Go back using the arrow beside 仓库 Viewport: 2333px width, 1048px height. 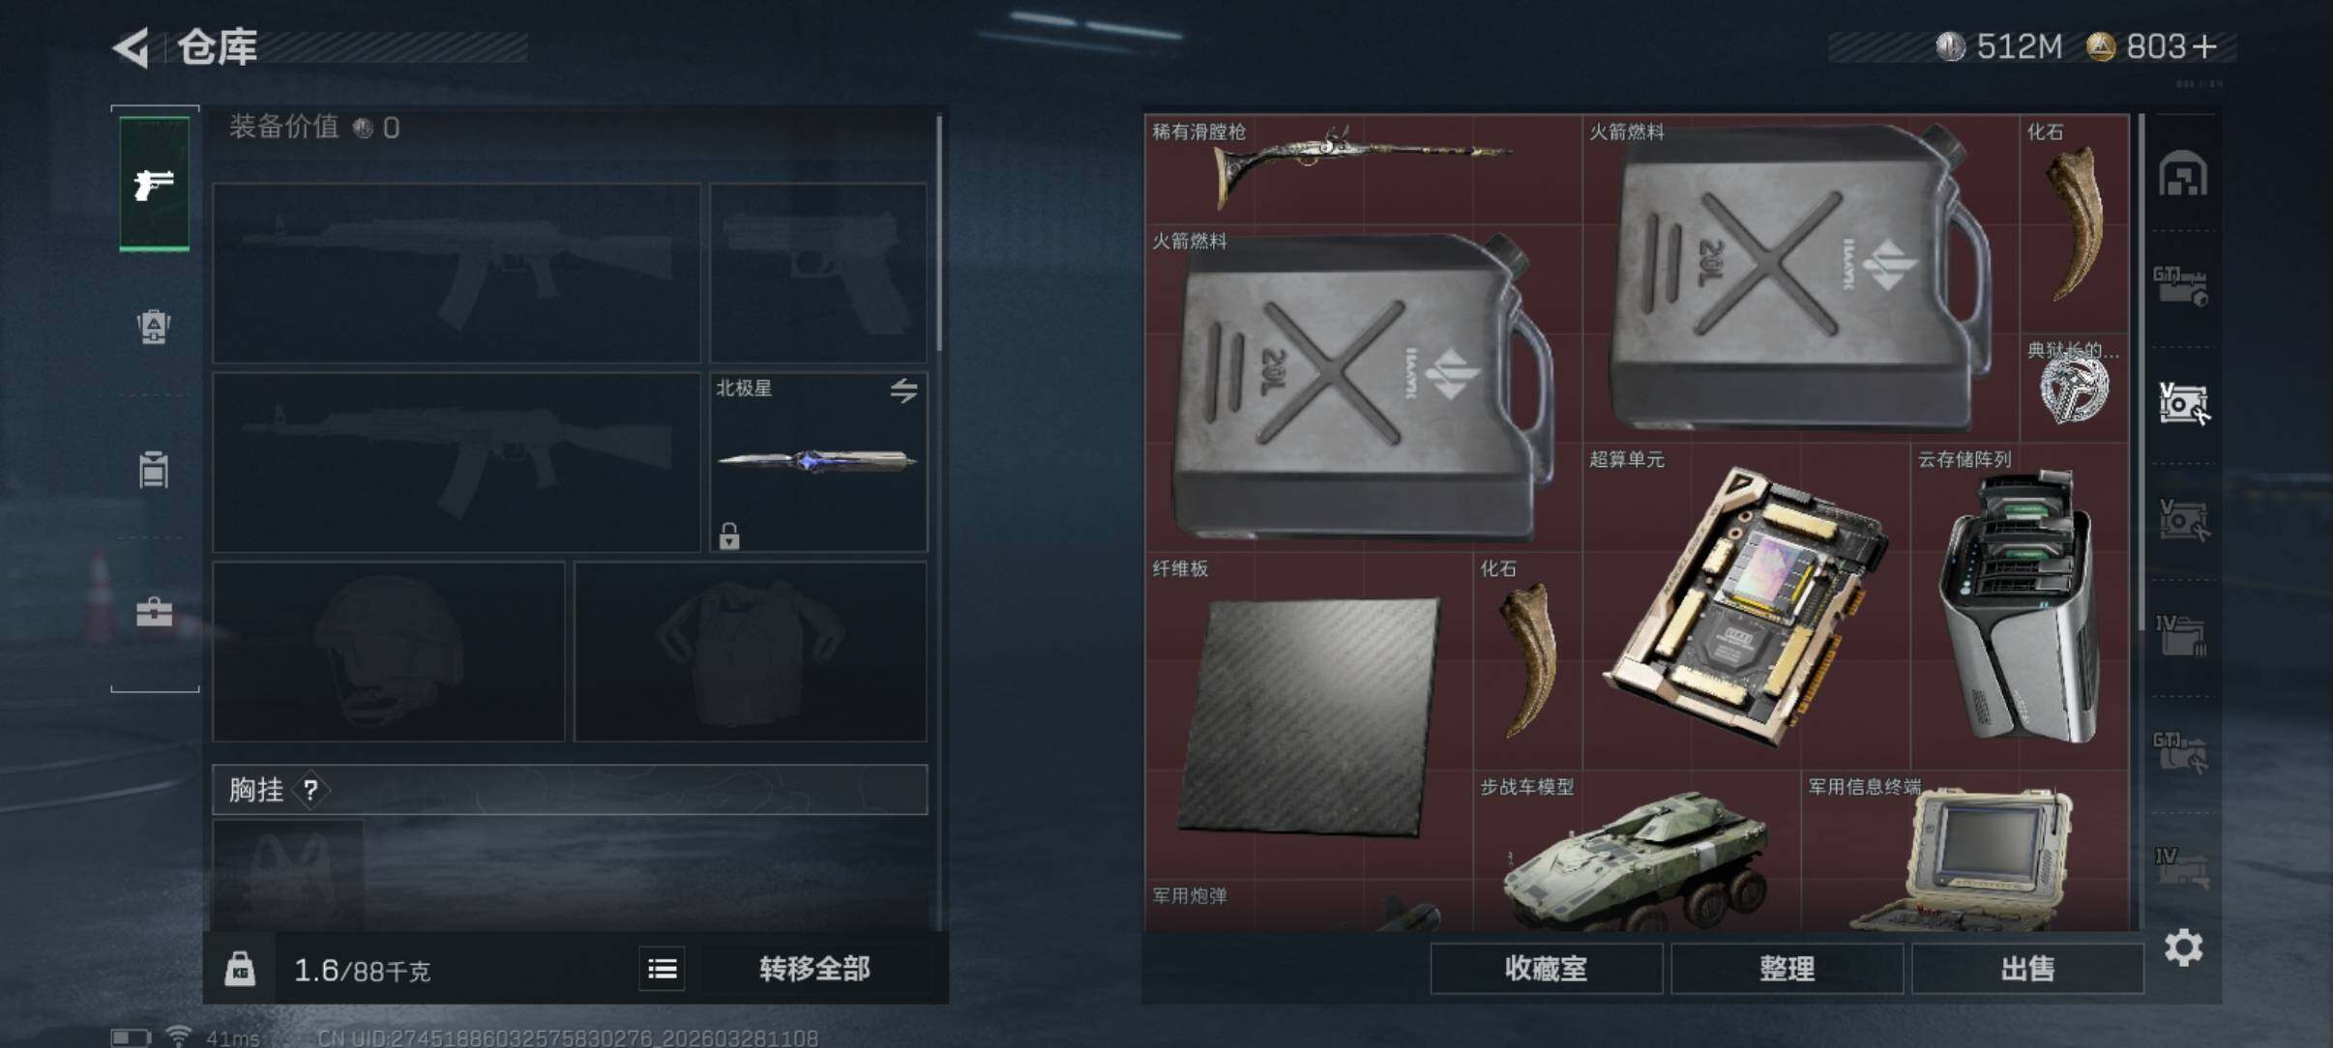tap(131, 47)
